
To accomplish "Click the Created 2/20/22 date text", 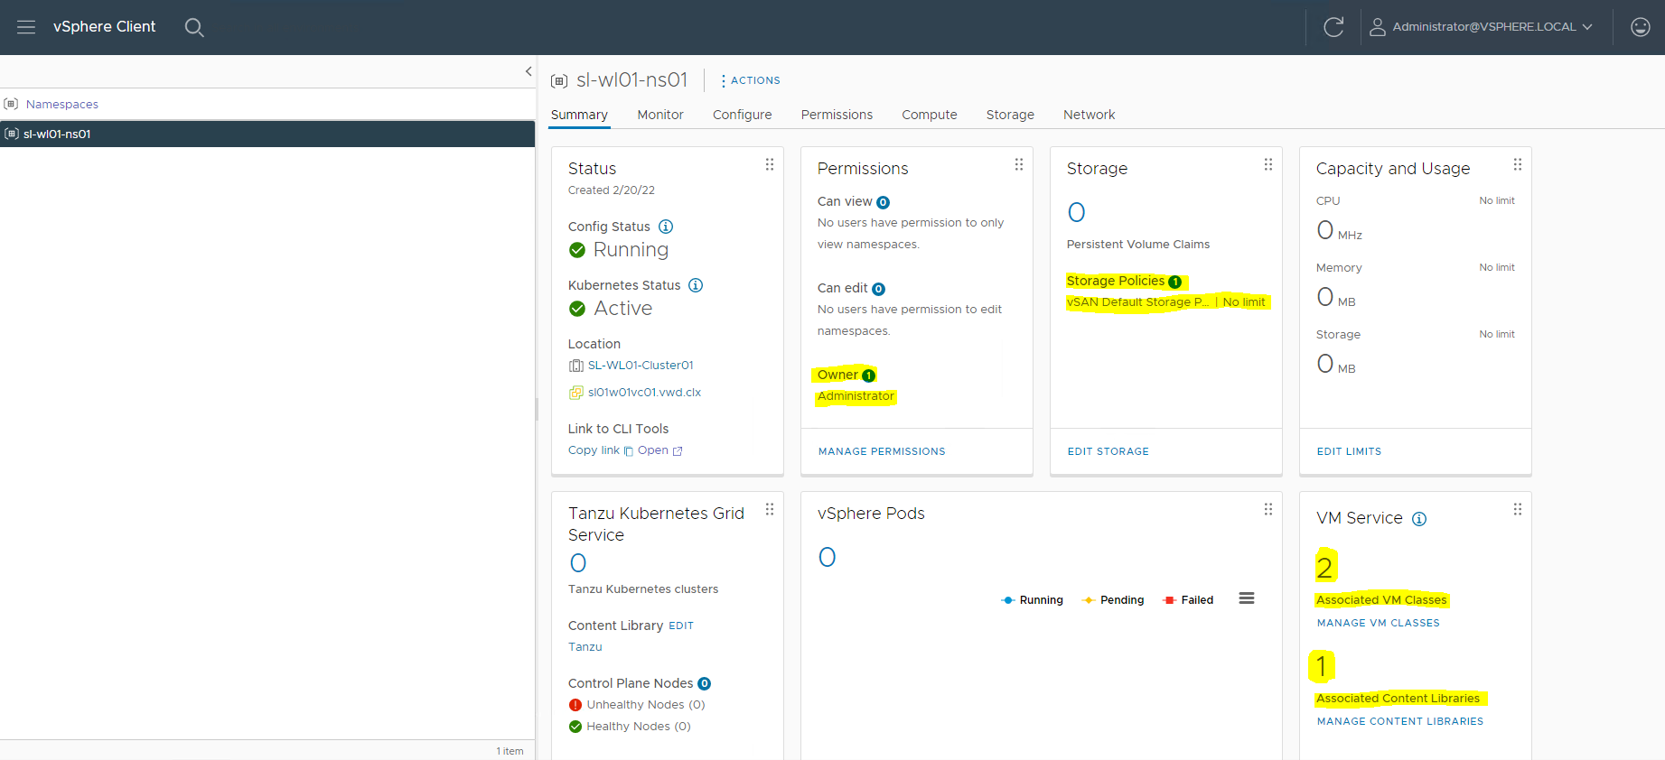I will tap(612, 190).
